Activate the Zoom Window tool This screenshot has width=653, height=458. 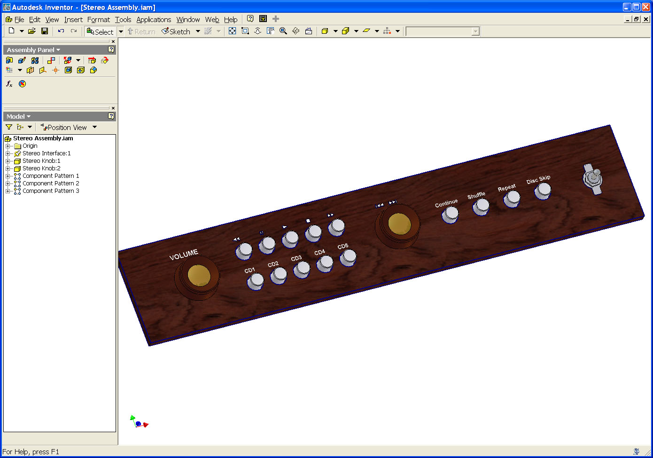pyautogui.click(x=245, y=31)
